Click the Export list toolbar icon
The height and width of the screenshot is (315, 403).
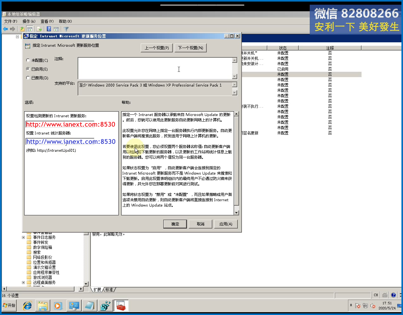(x=39, y=29)
